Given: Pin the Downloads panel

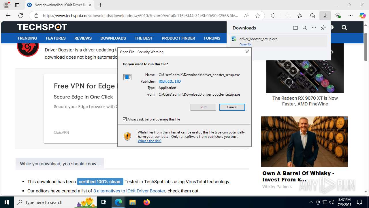Looking at the screenshot, I should (323, 28).
